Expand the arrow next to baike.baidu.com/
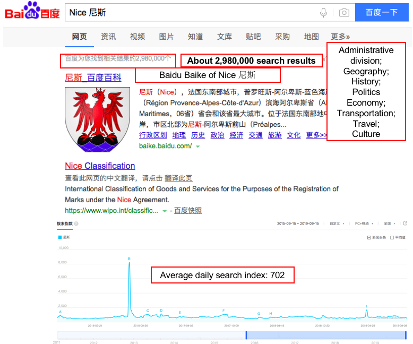 [198, 147]
